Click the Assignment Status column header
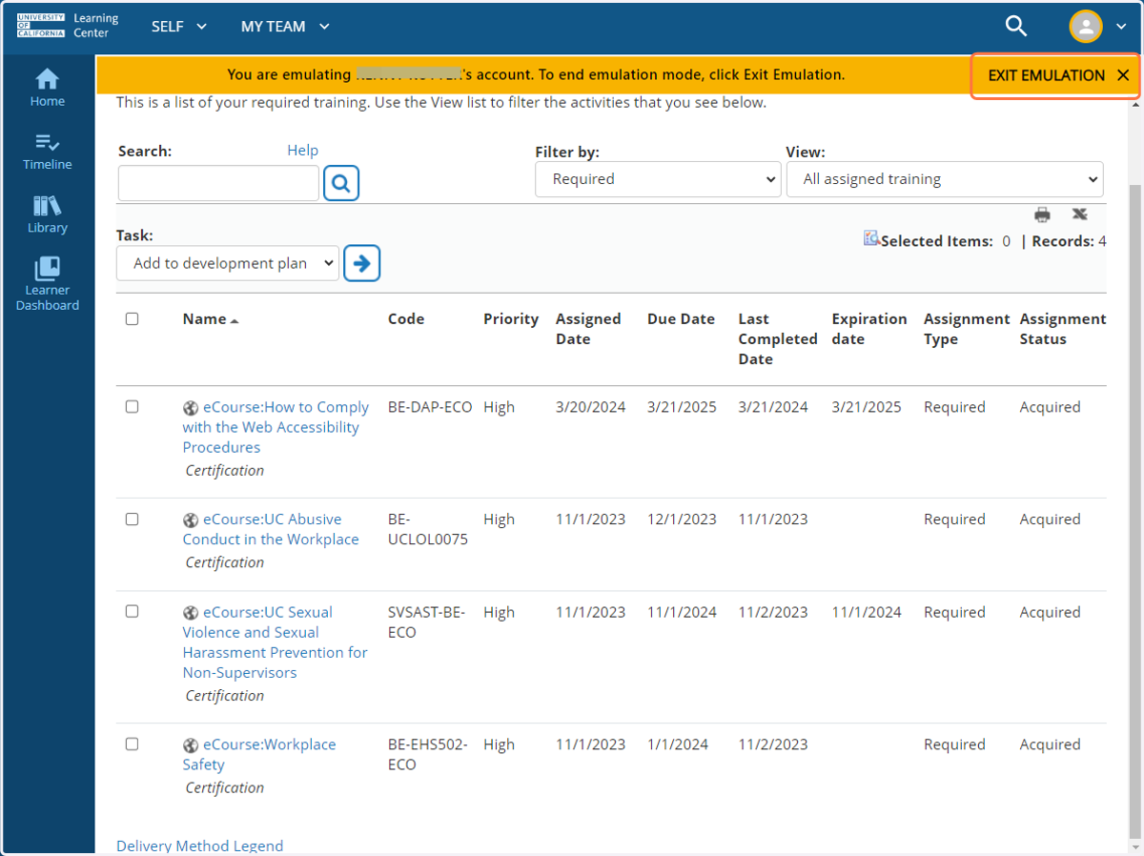Screen dimensions: 1144x856 click(1063, 329)
